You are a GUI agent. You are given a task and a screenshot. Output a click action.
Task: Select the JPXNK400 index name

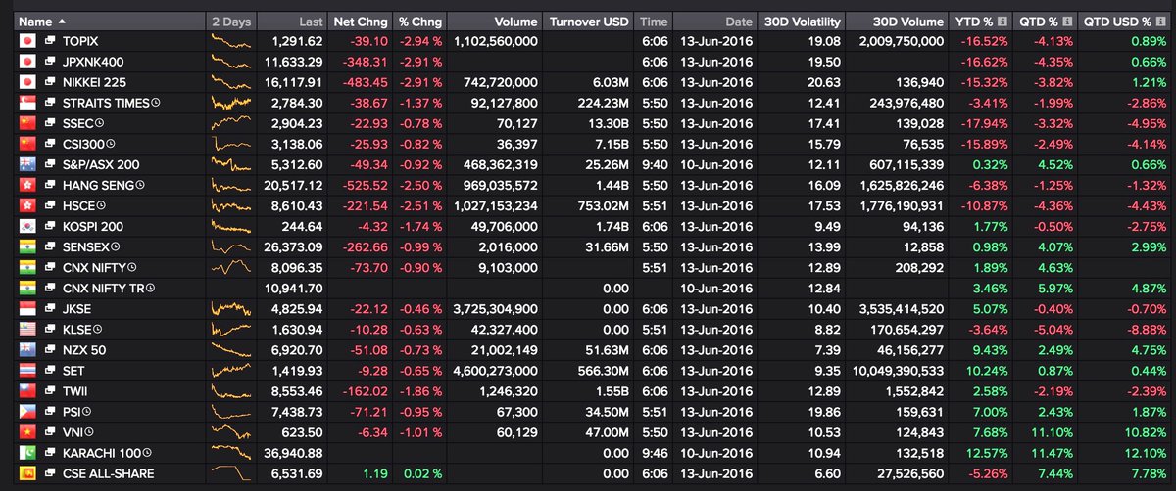91,63
